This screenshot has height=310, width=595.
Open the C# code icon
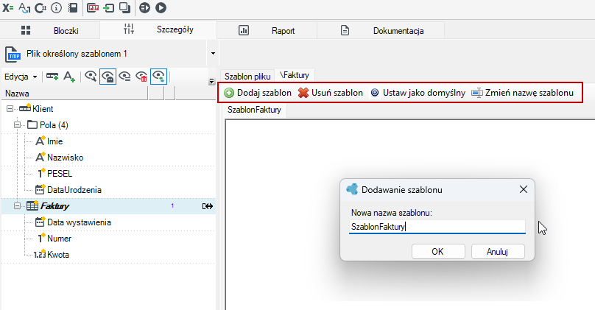[x=41, y=7]
